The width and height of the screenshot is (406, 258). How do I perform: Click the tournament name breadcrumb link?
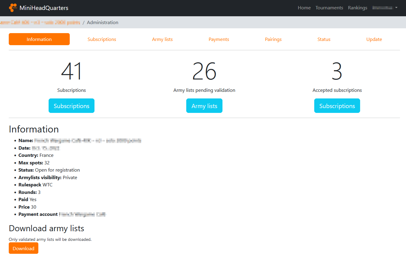pyautogui.click(x=40, y=23)
